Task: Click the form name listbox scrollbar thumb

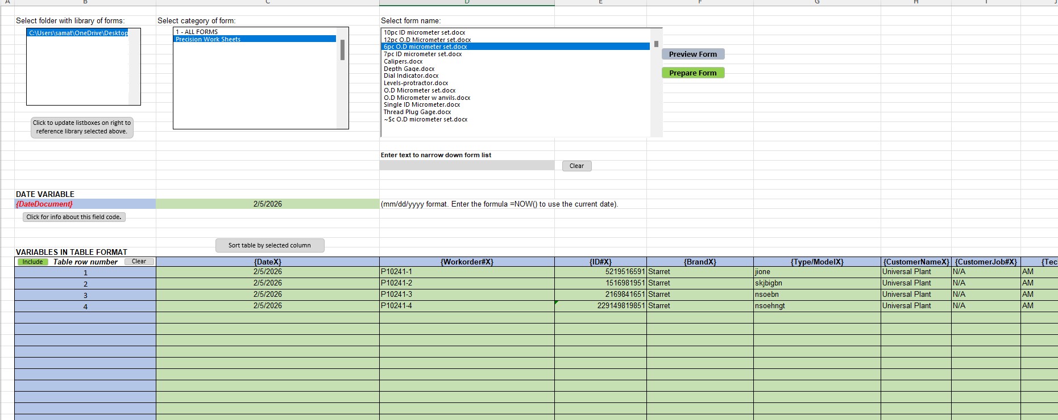Action: tap(656, 44)
